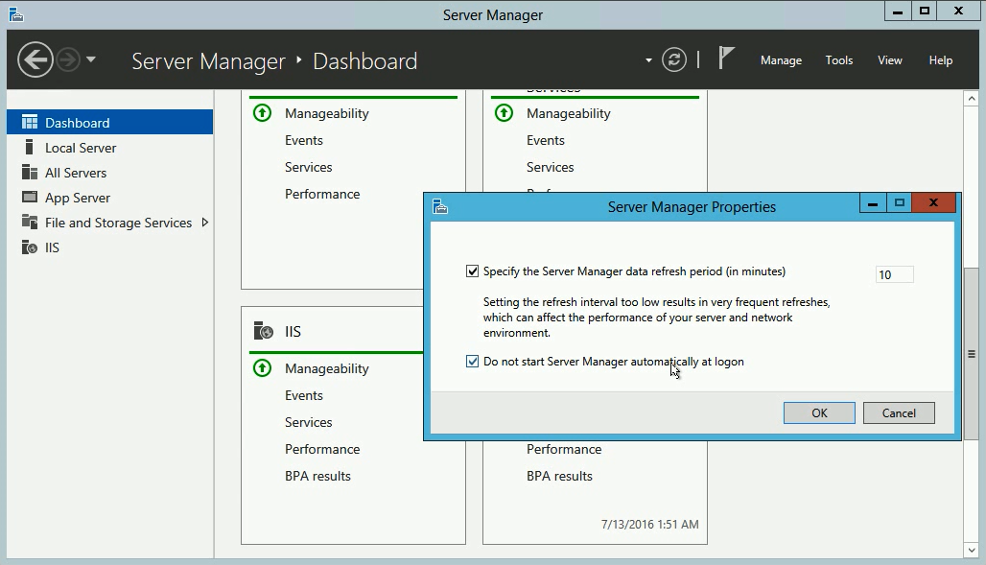Click the IIS tile title text

pos(293,332)
